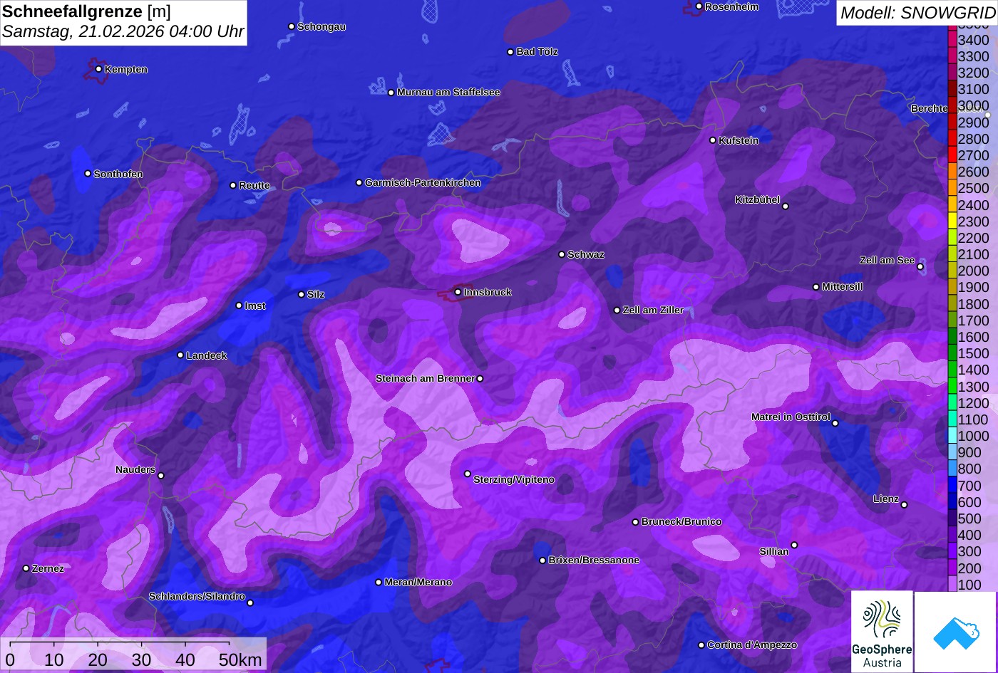Select the '2000' legend value
Screen dimensions: 998x673
click(974, 271)
